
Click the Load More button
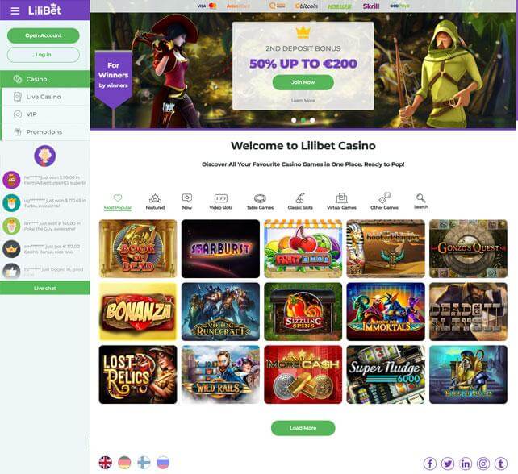coord(303,428)
